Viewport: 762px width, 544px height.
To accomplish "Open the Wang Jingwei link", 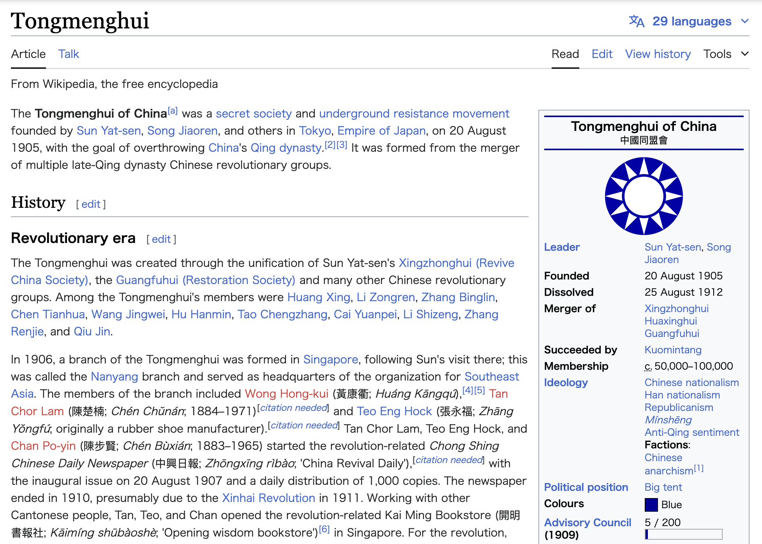I will 128,314.
